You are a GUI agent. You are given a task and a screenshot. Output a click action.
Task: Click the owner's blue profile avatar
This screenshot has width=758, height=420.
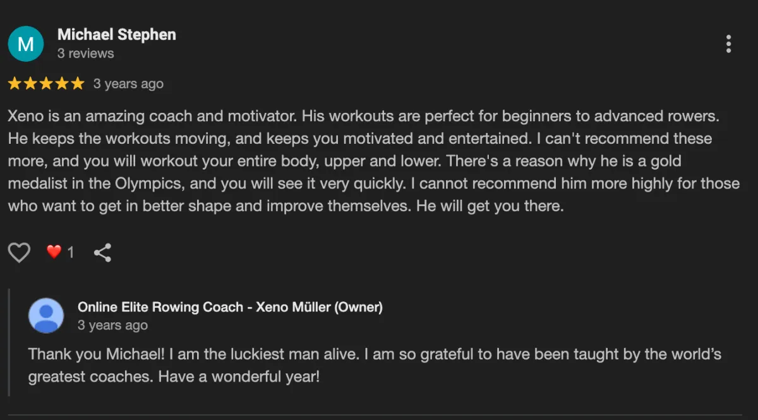[x=46, y=315]
